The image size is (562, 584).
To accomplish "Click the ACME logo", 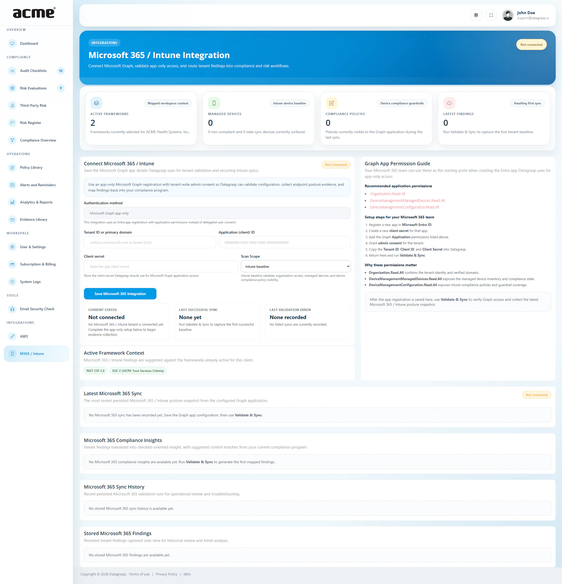I will pos(34,13).
